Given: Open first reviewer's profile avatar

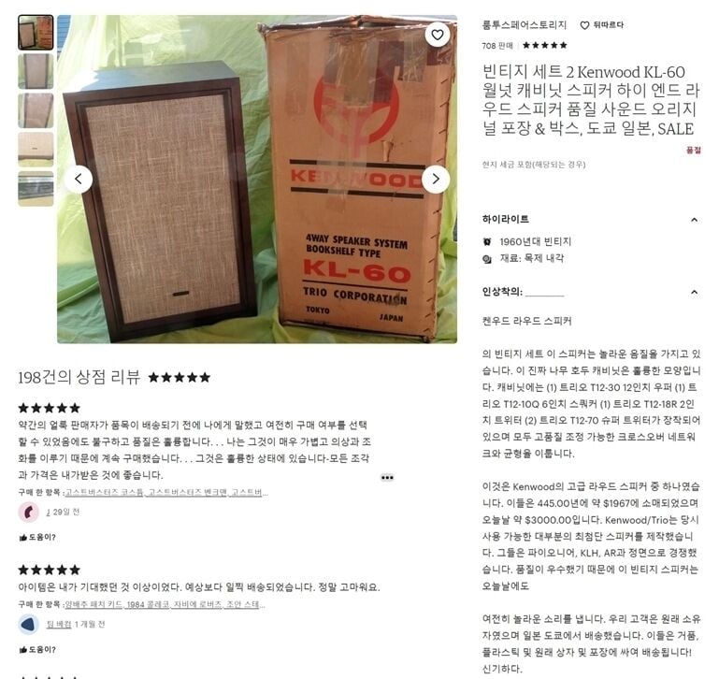Looking at the screenshot, I should point(28,512).
